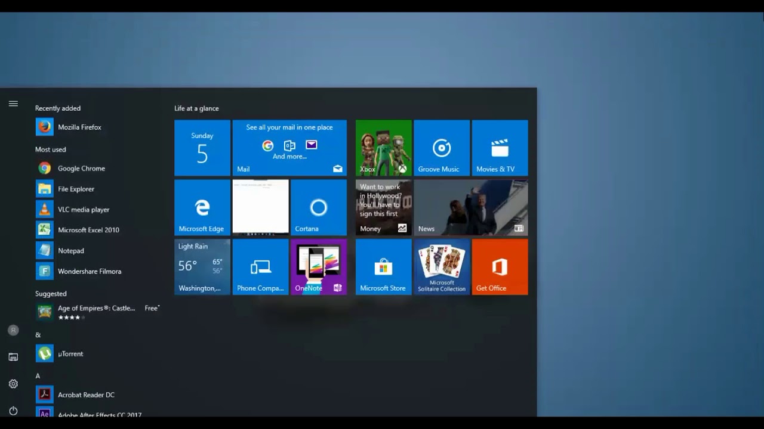Open Microsoft Excel 2010

click(98, 230)
